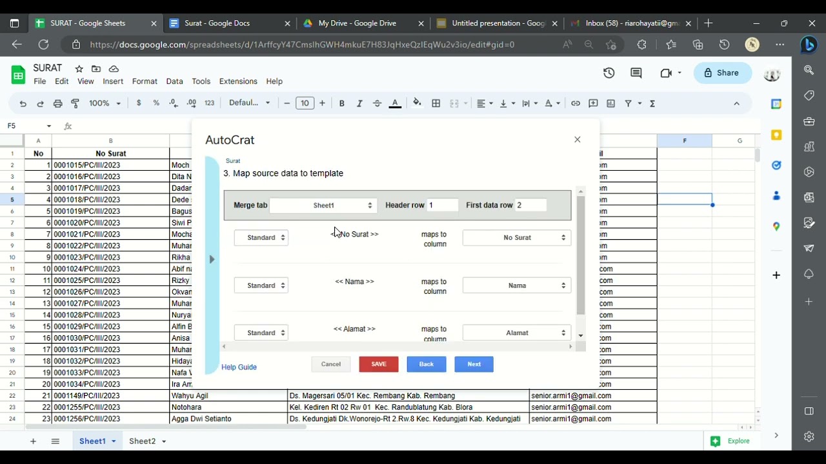Open the borders tool

[x=436, y=103]
